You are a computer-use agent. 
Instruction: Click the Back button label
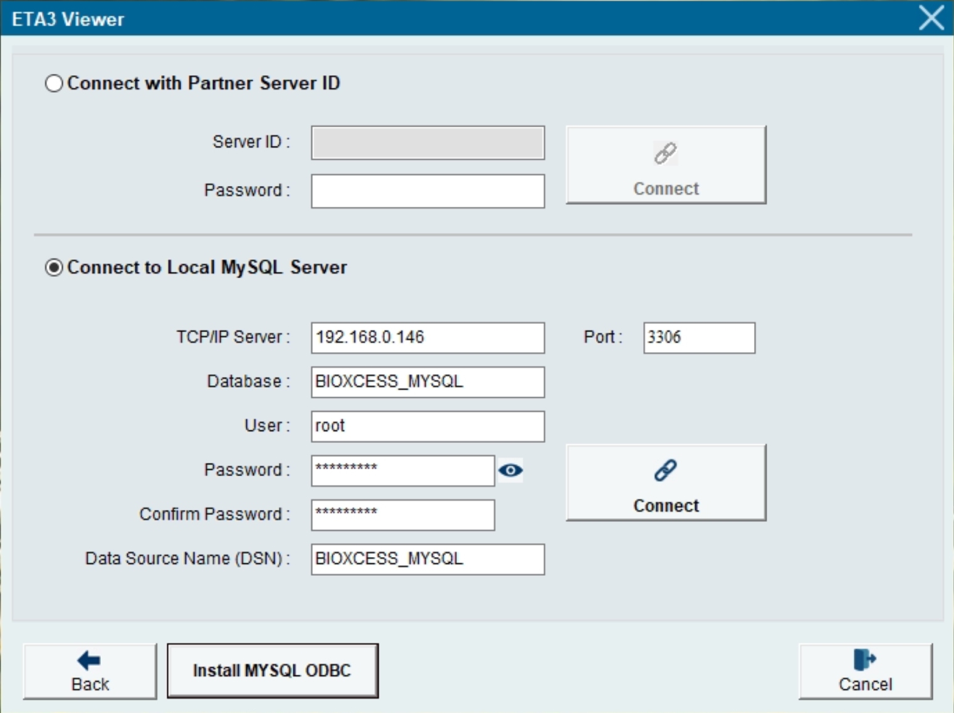click(x=90, y=684)
